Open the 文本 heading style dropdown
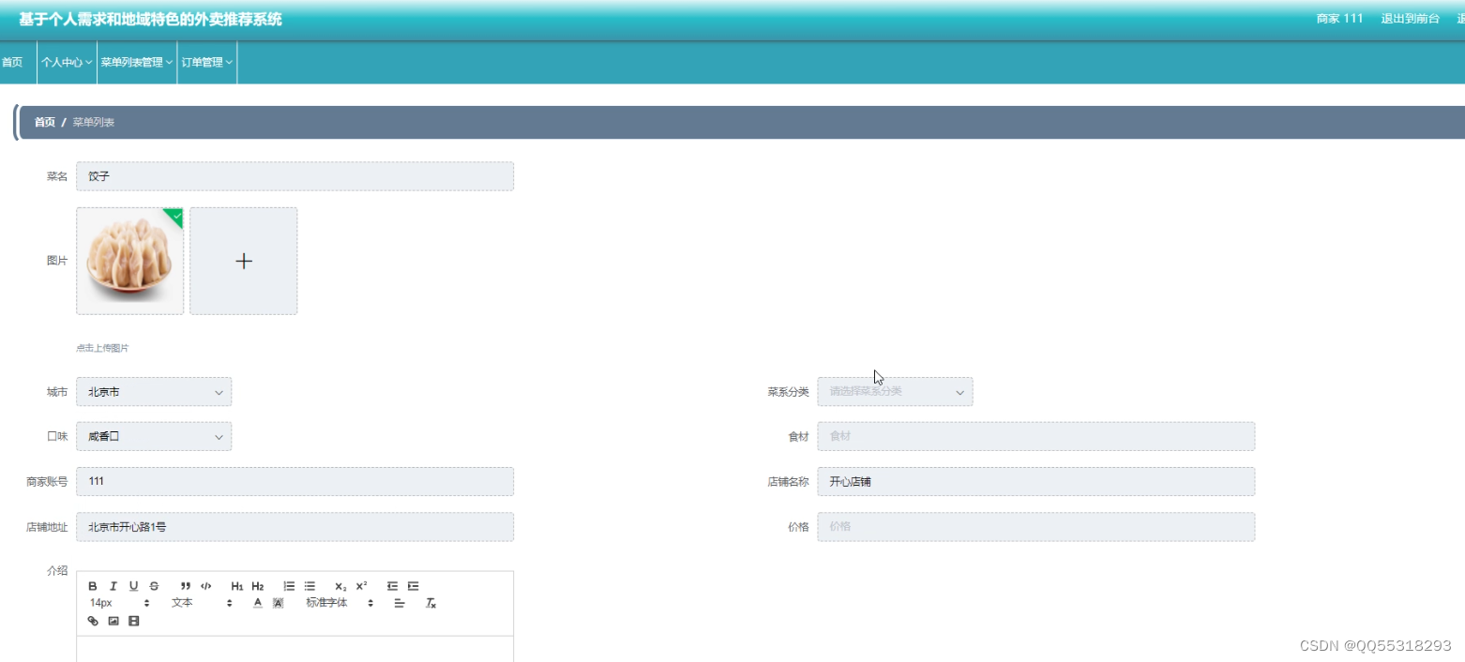 coord(202,603)
